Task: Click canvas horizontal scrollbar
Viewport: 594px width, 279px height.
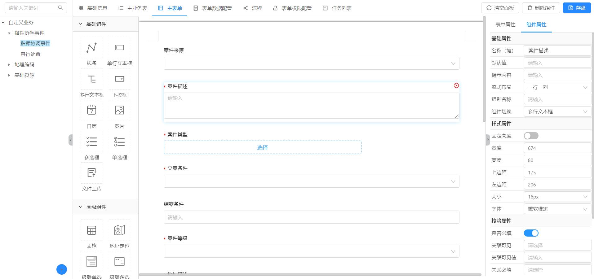Action: pos(310,274)
